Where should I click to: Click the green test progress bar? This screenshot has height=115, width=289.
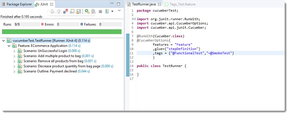61,32
